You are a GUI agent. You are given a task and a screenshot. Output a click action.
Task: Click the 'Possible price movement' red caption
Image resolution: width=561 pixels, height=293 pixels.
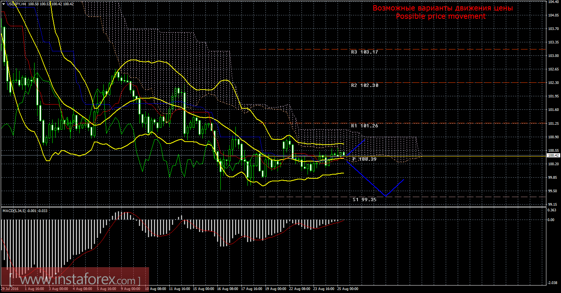[441, 16]
